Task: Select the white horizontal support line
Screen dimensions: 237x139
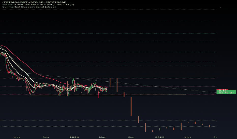Action: click(x=108, y=95)
